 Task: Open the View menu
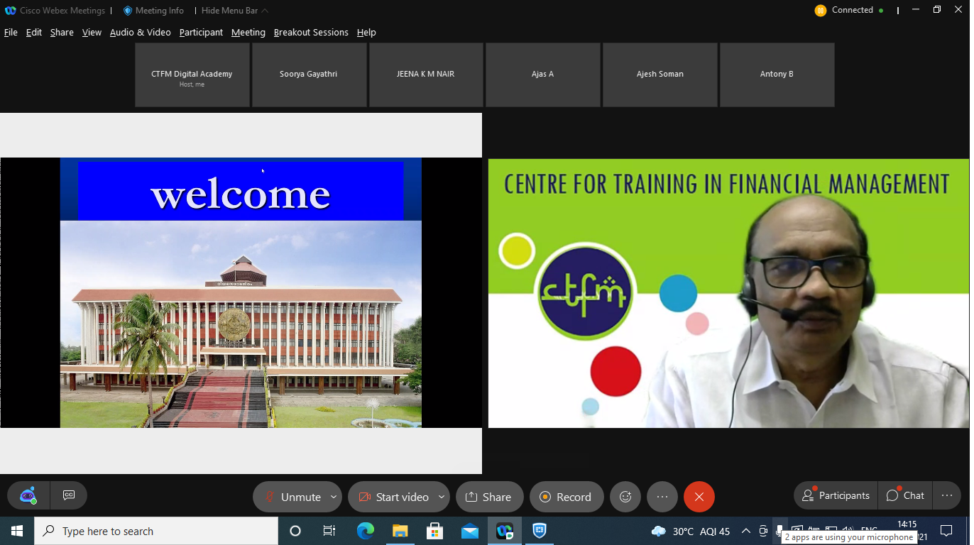coord(92,32)
